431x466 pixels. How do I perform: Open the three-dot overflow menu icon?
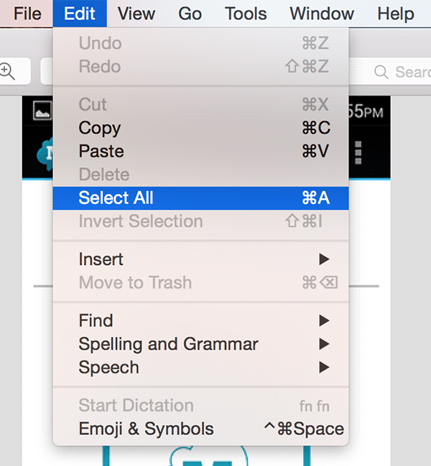[x=358, y=152]
